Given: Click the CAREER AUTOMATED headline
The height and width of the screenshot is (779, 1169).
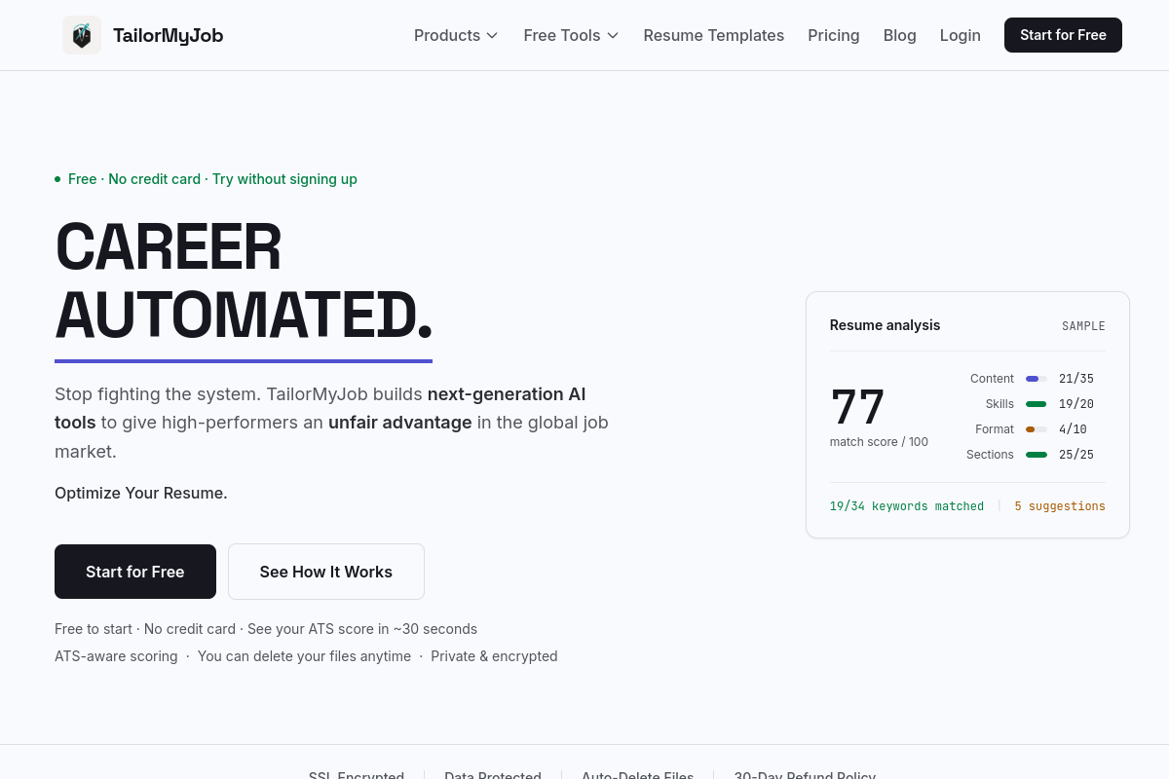Looking at the screenshot, I should (244, 280).
